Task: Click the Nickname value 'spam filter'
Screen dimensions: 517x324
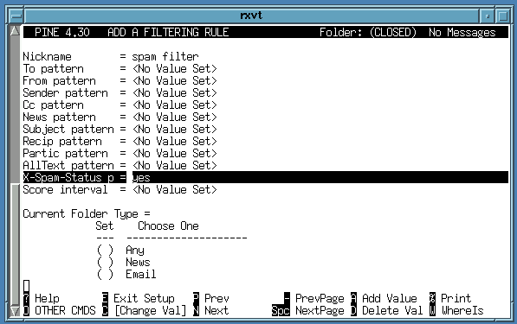Action: click(165, 56)
